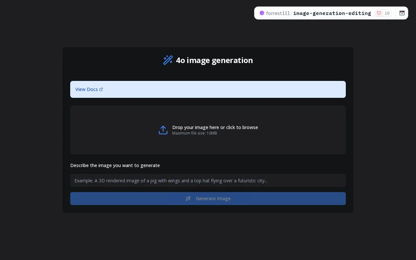
Task: Click the image description input field
Action: point(208,180)
